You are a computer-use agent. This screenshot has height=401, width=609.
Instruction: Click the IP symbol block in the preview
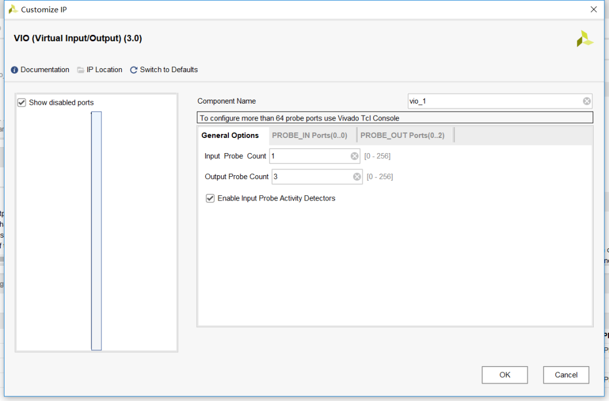(x=96, y=231)
